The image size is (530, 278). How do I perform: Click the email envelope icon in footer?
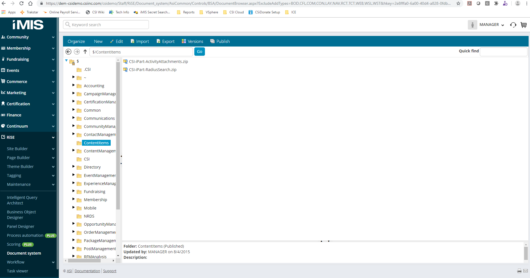click(x=526, y=271)
